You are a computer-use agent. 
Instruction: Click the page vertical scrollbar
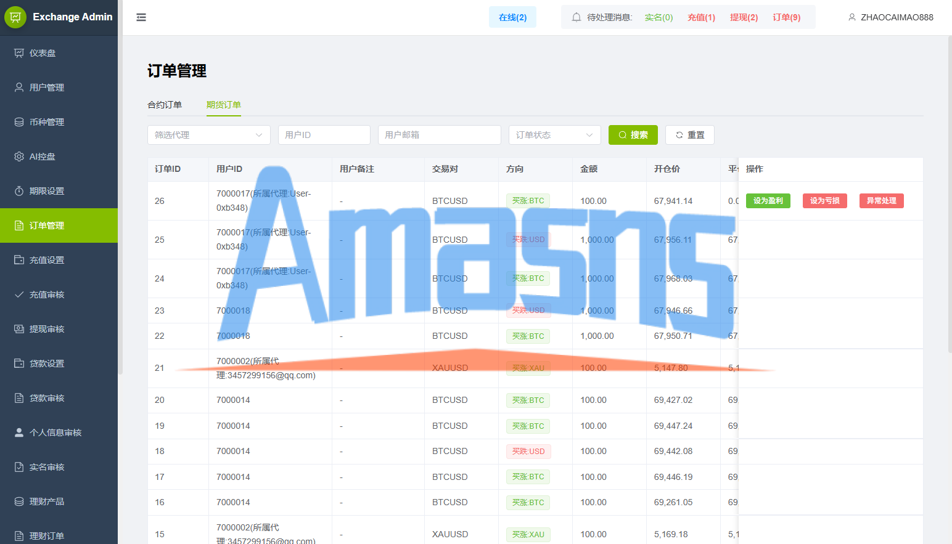[950, 194]
